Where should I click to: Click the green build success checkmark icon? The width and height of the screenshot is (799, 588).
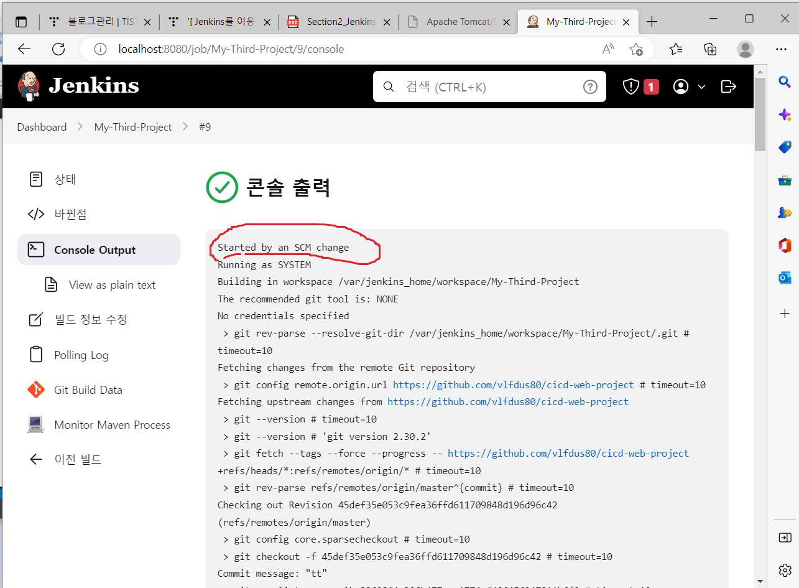(222, 187)
